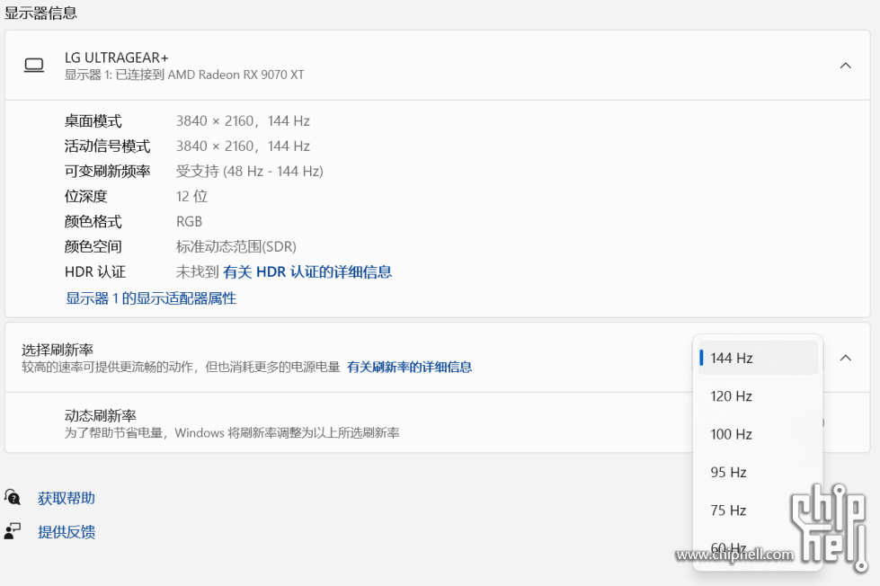
Task: Click the 选择刷新率 heading
Action: [58, 350]
